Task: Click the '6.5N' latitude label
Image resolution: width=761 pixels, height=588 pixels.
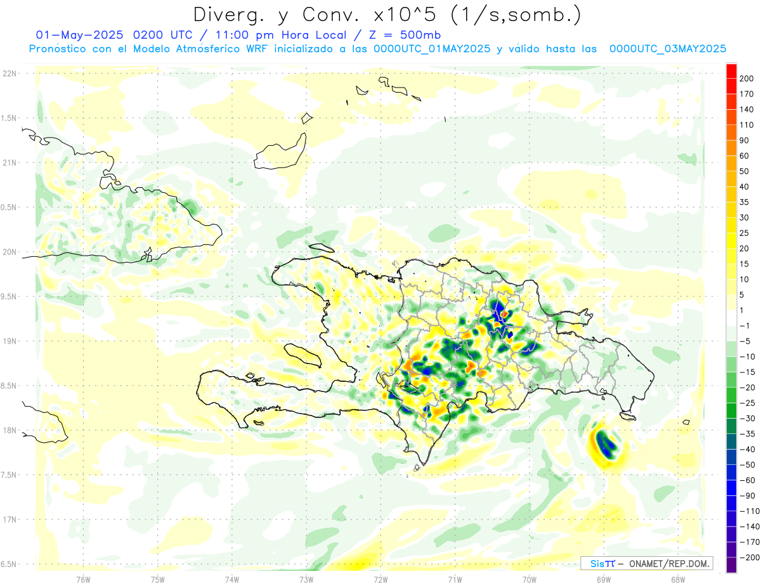Action: (8, 564)
